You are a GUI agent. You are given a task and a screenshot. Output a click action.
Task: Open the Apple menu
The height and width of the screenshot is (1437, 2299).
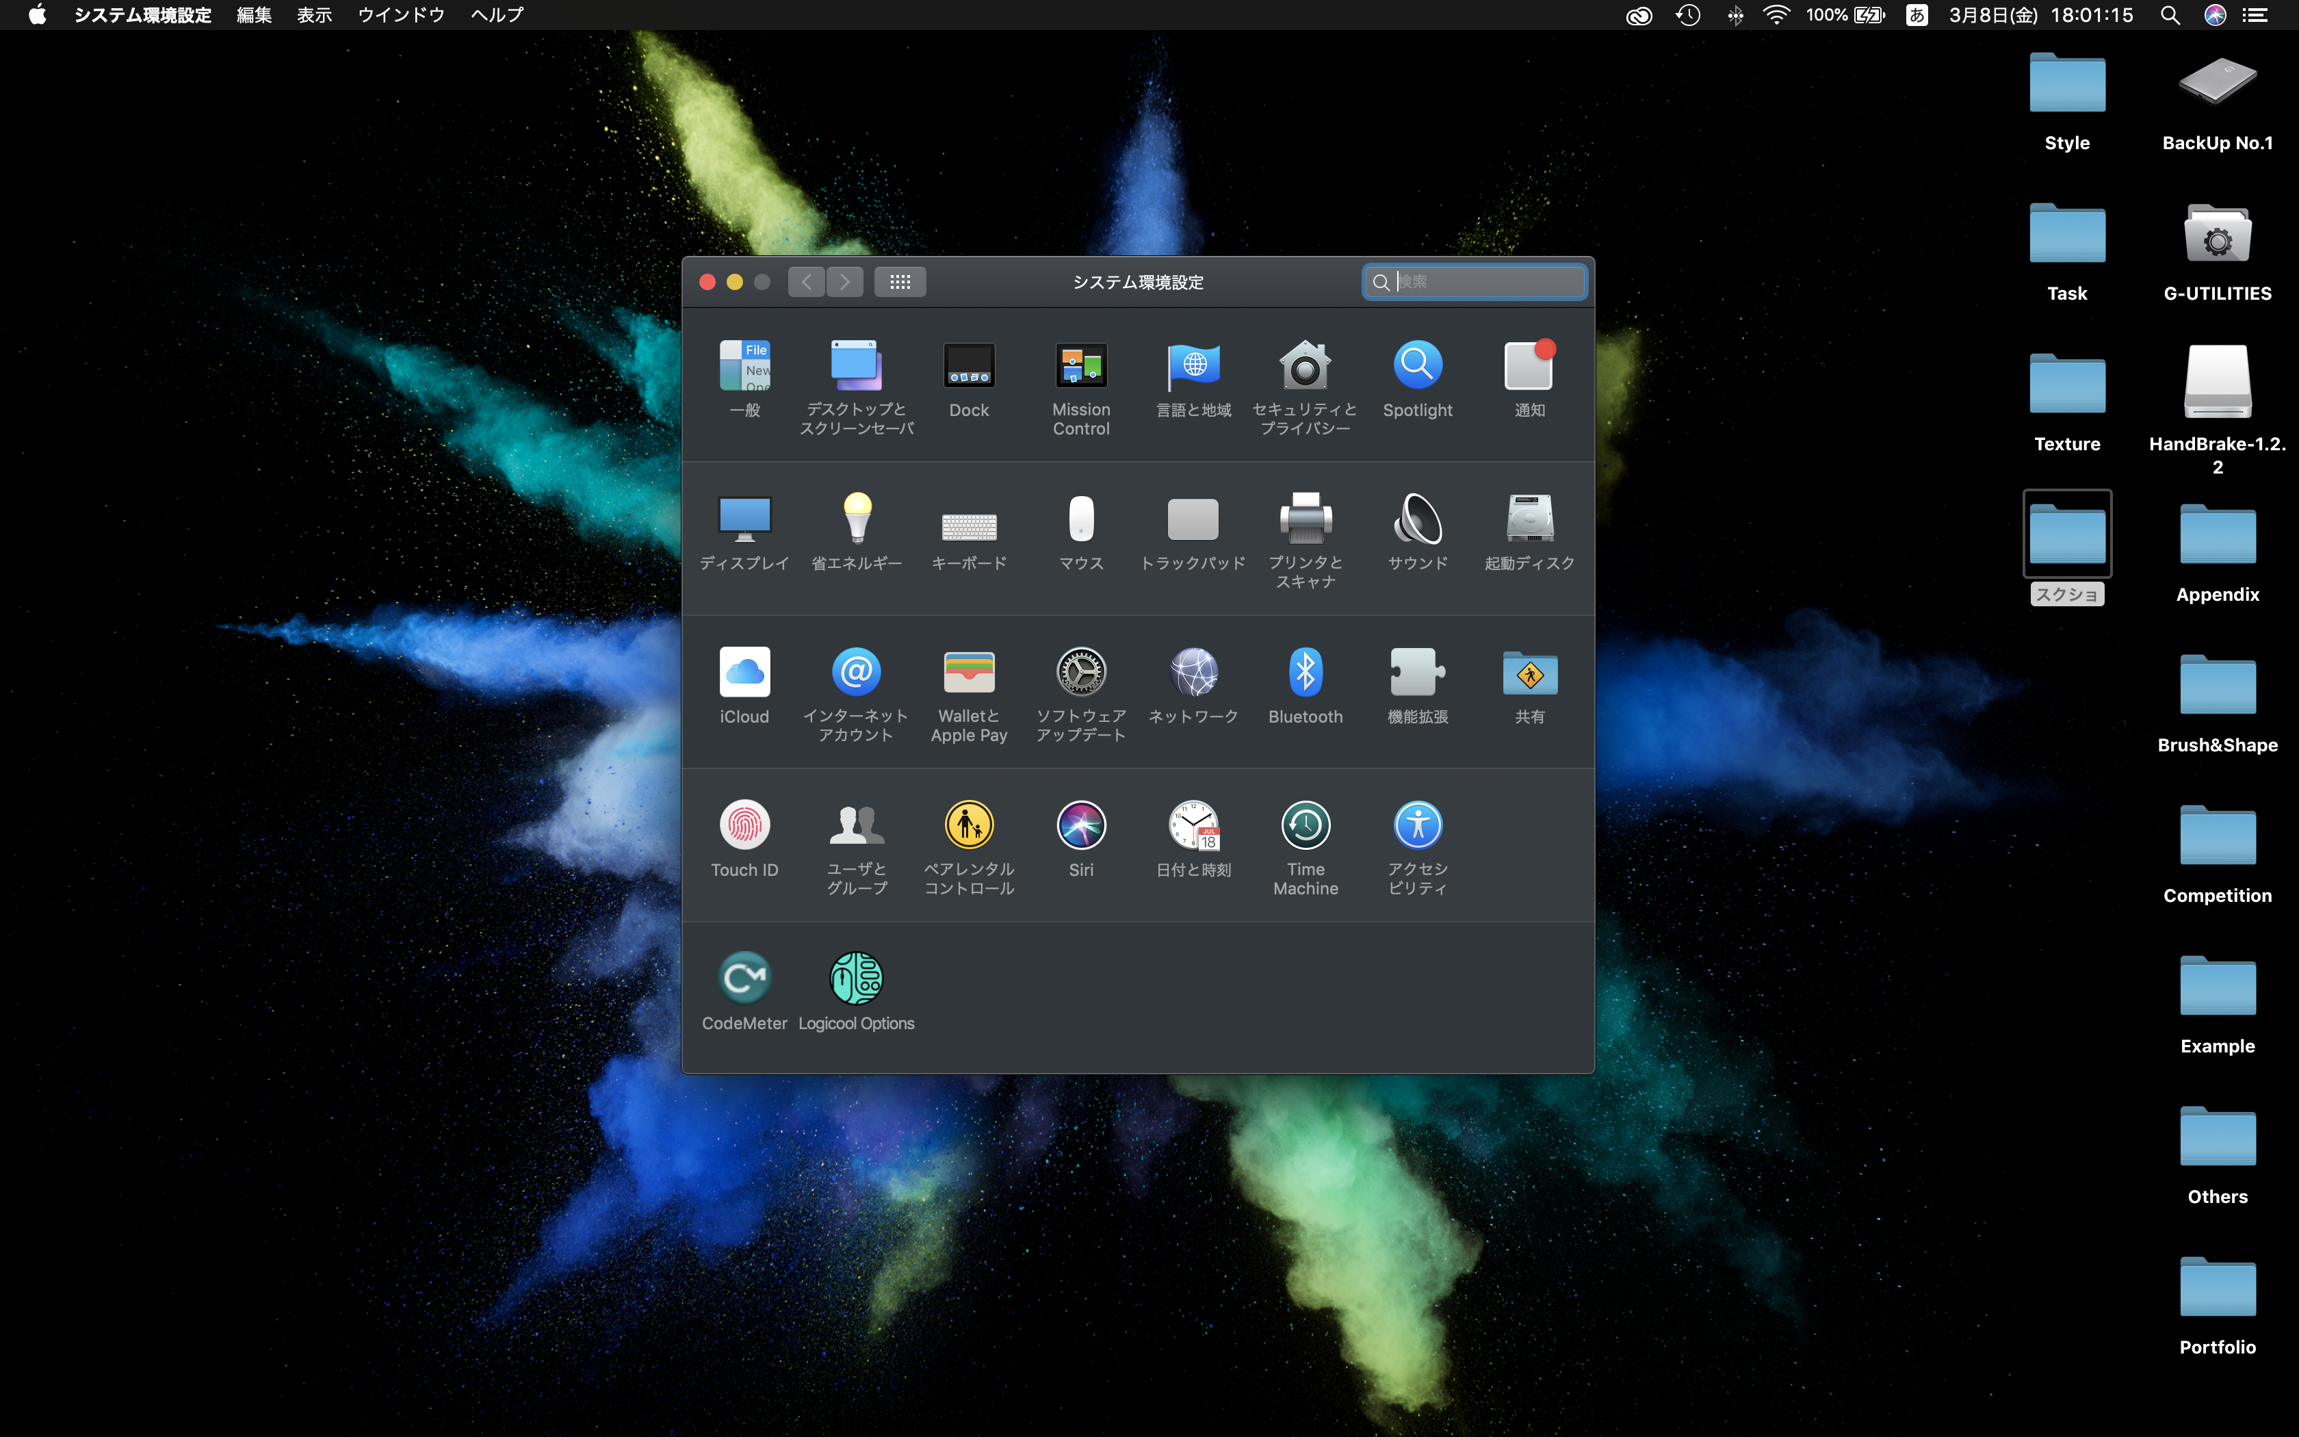[37, 15]
